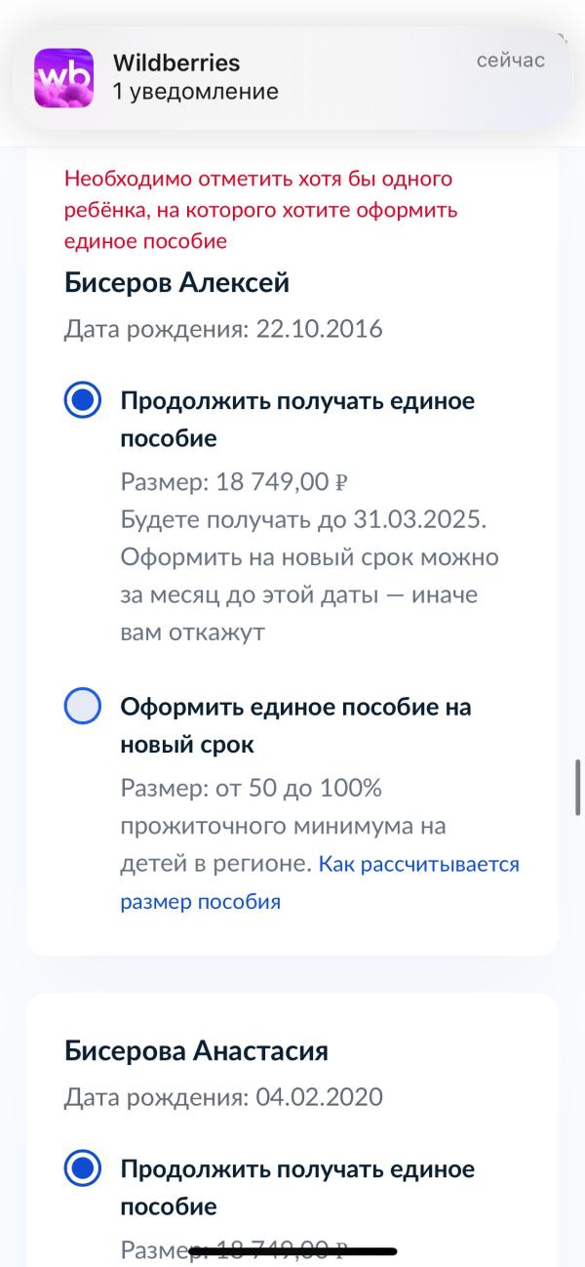Click birth date 22.10.2016 text

pyautogui.click(x=223, y=329)
